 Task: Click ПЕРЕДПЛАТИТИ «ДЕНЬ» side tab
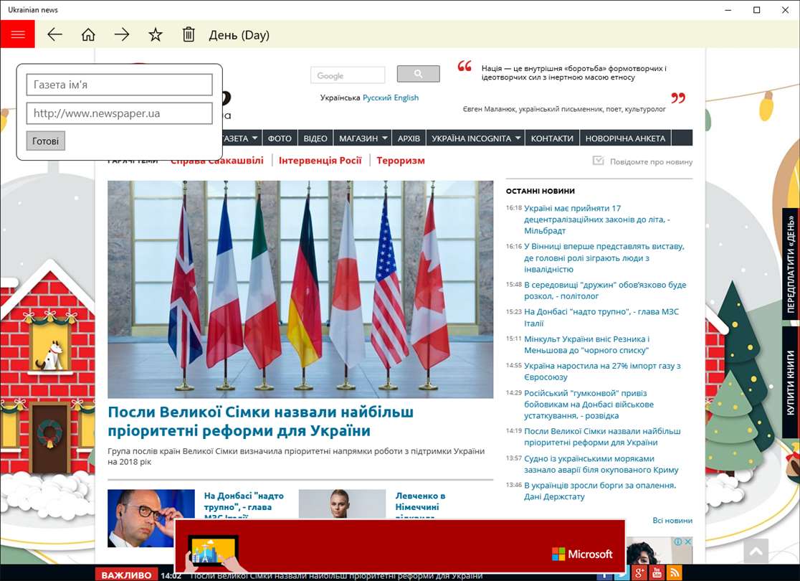790,264
